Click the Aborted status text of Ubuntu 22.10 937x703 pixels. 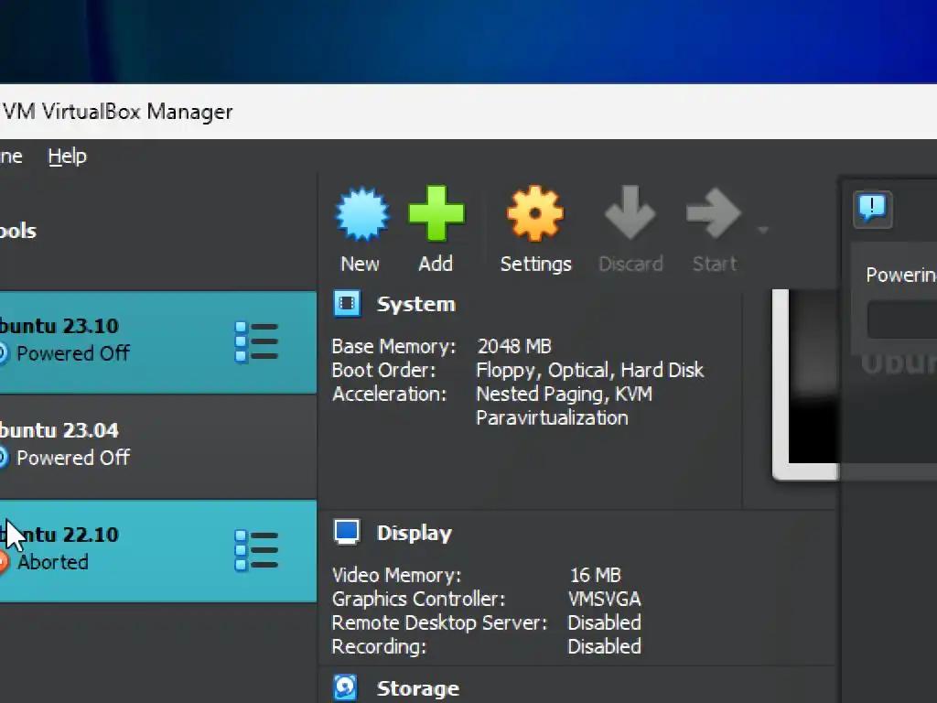coord(52,562)
